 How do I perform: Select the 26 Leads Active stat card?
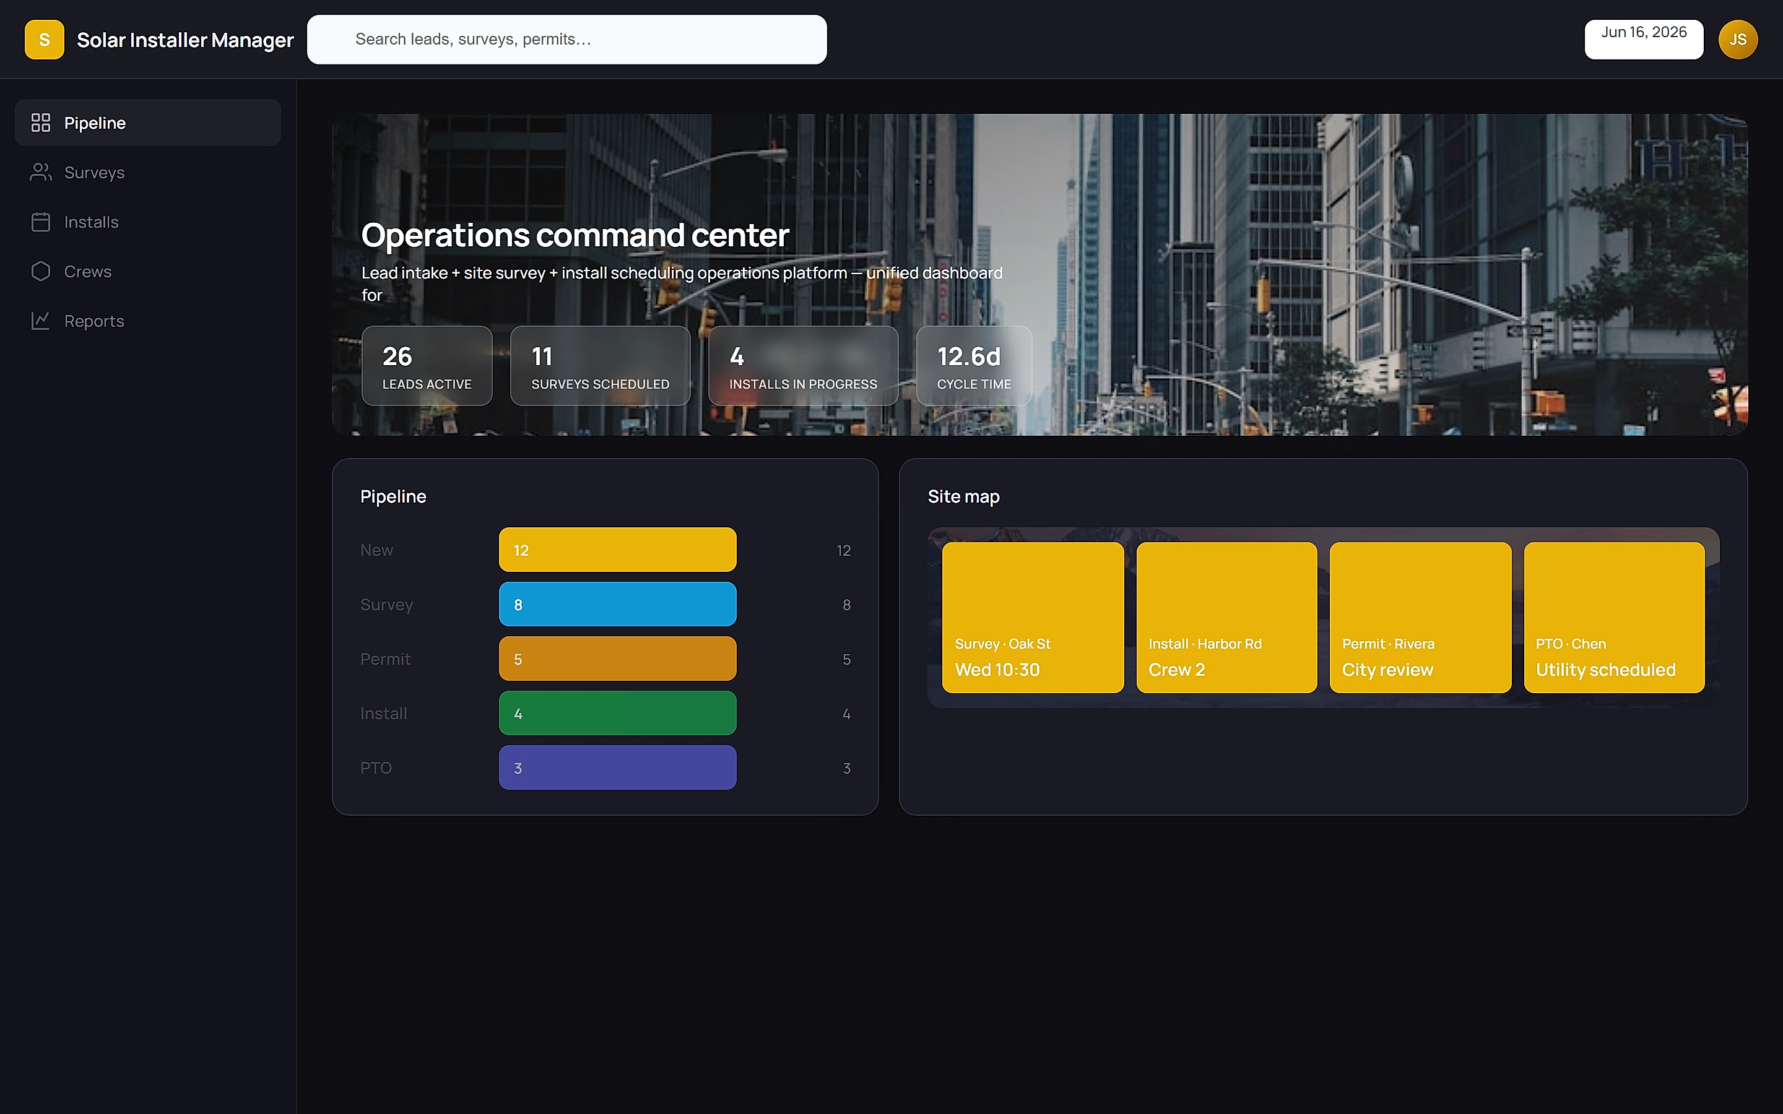coord(427,365)
